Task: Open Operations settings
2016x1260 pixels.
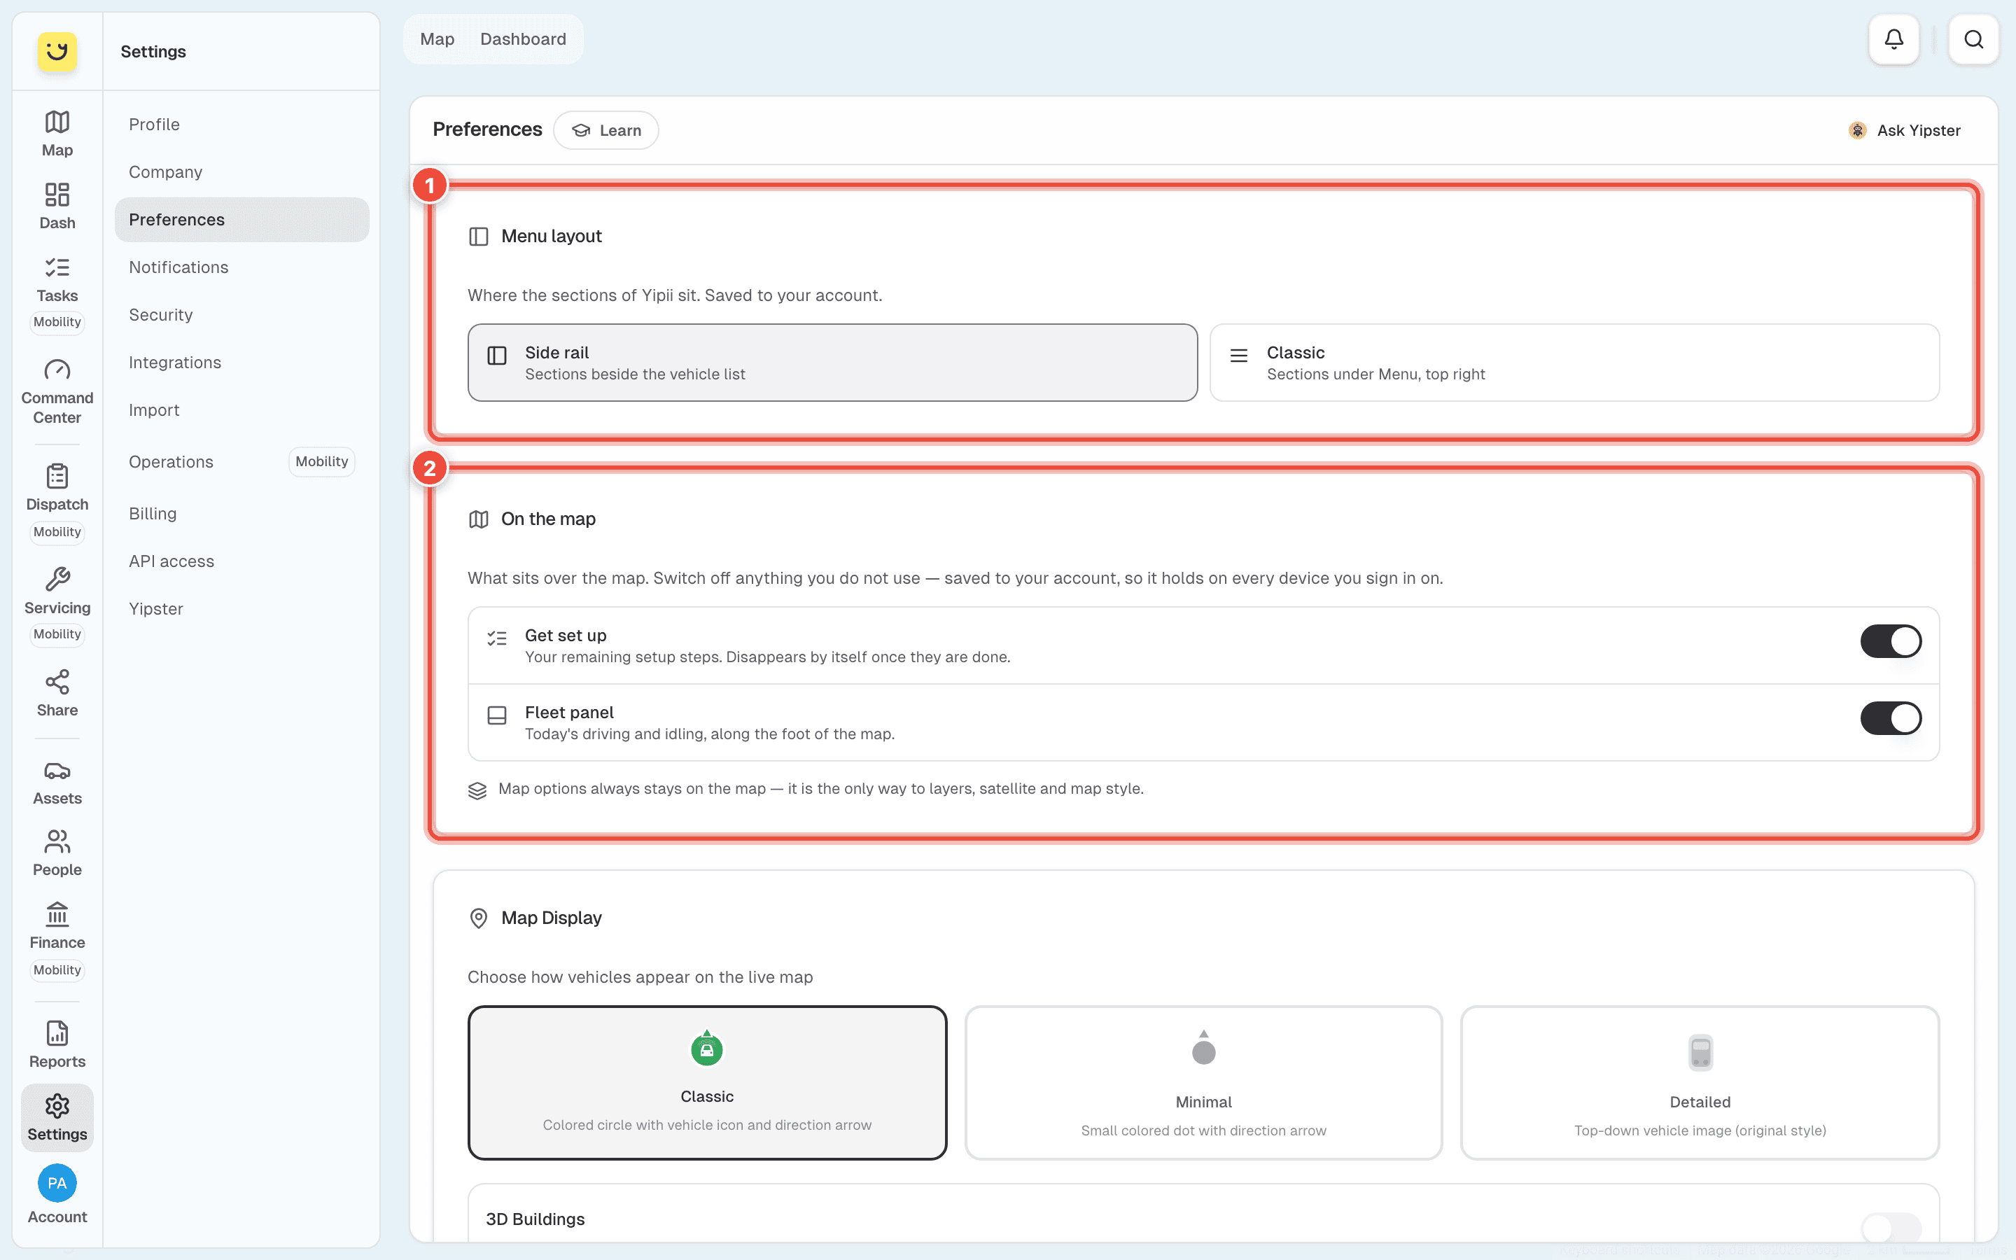Action: (x=241, y=462)
